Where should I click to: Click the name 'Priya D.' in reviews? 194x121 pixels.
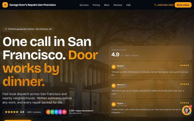[x=120, y=103]
